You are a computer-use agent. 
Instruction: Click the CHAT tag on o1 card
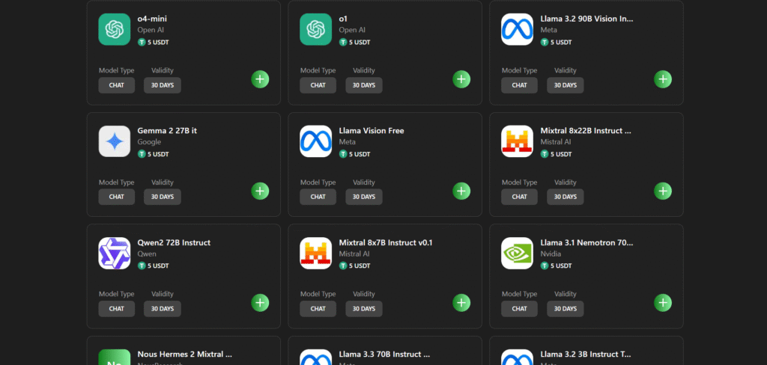[318, 85]
